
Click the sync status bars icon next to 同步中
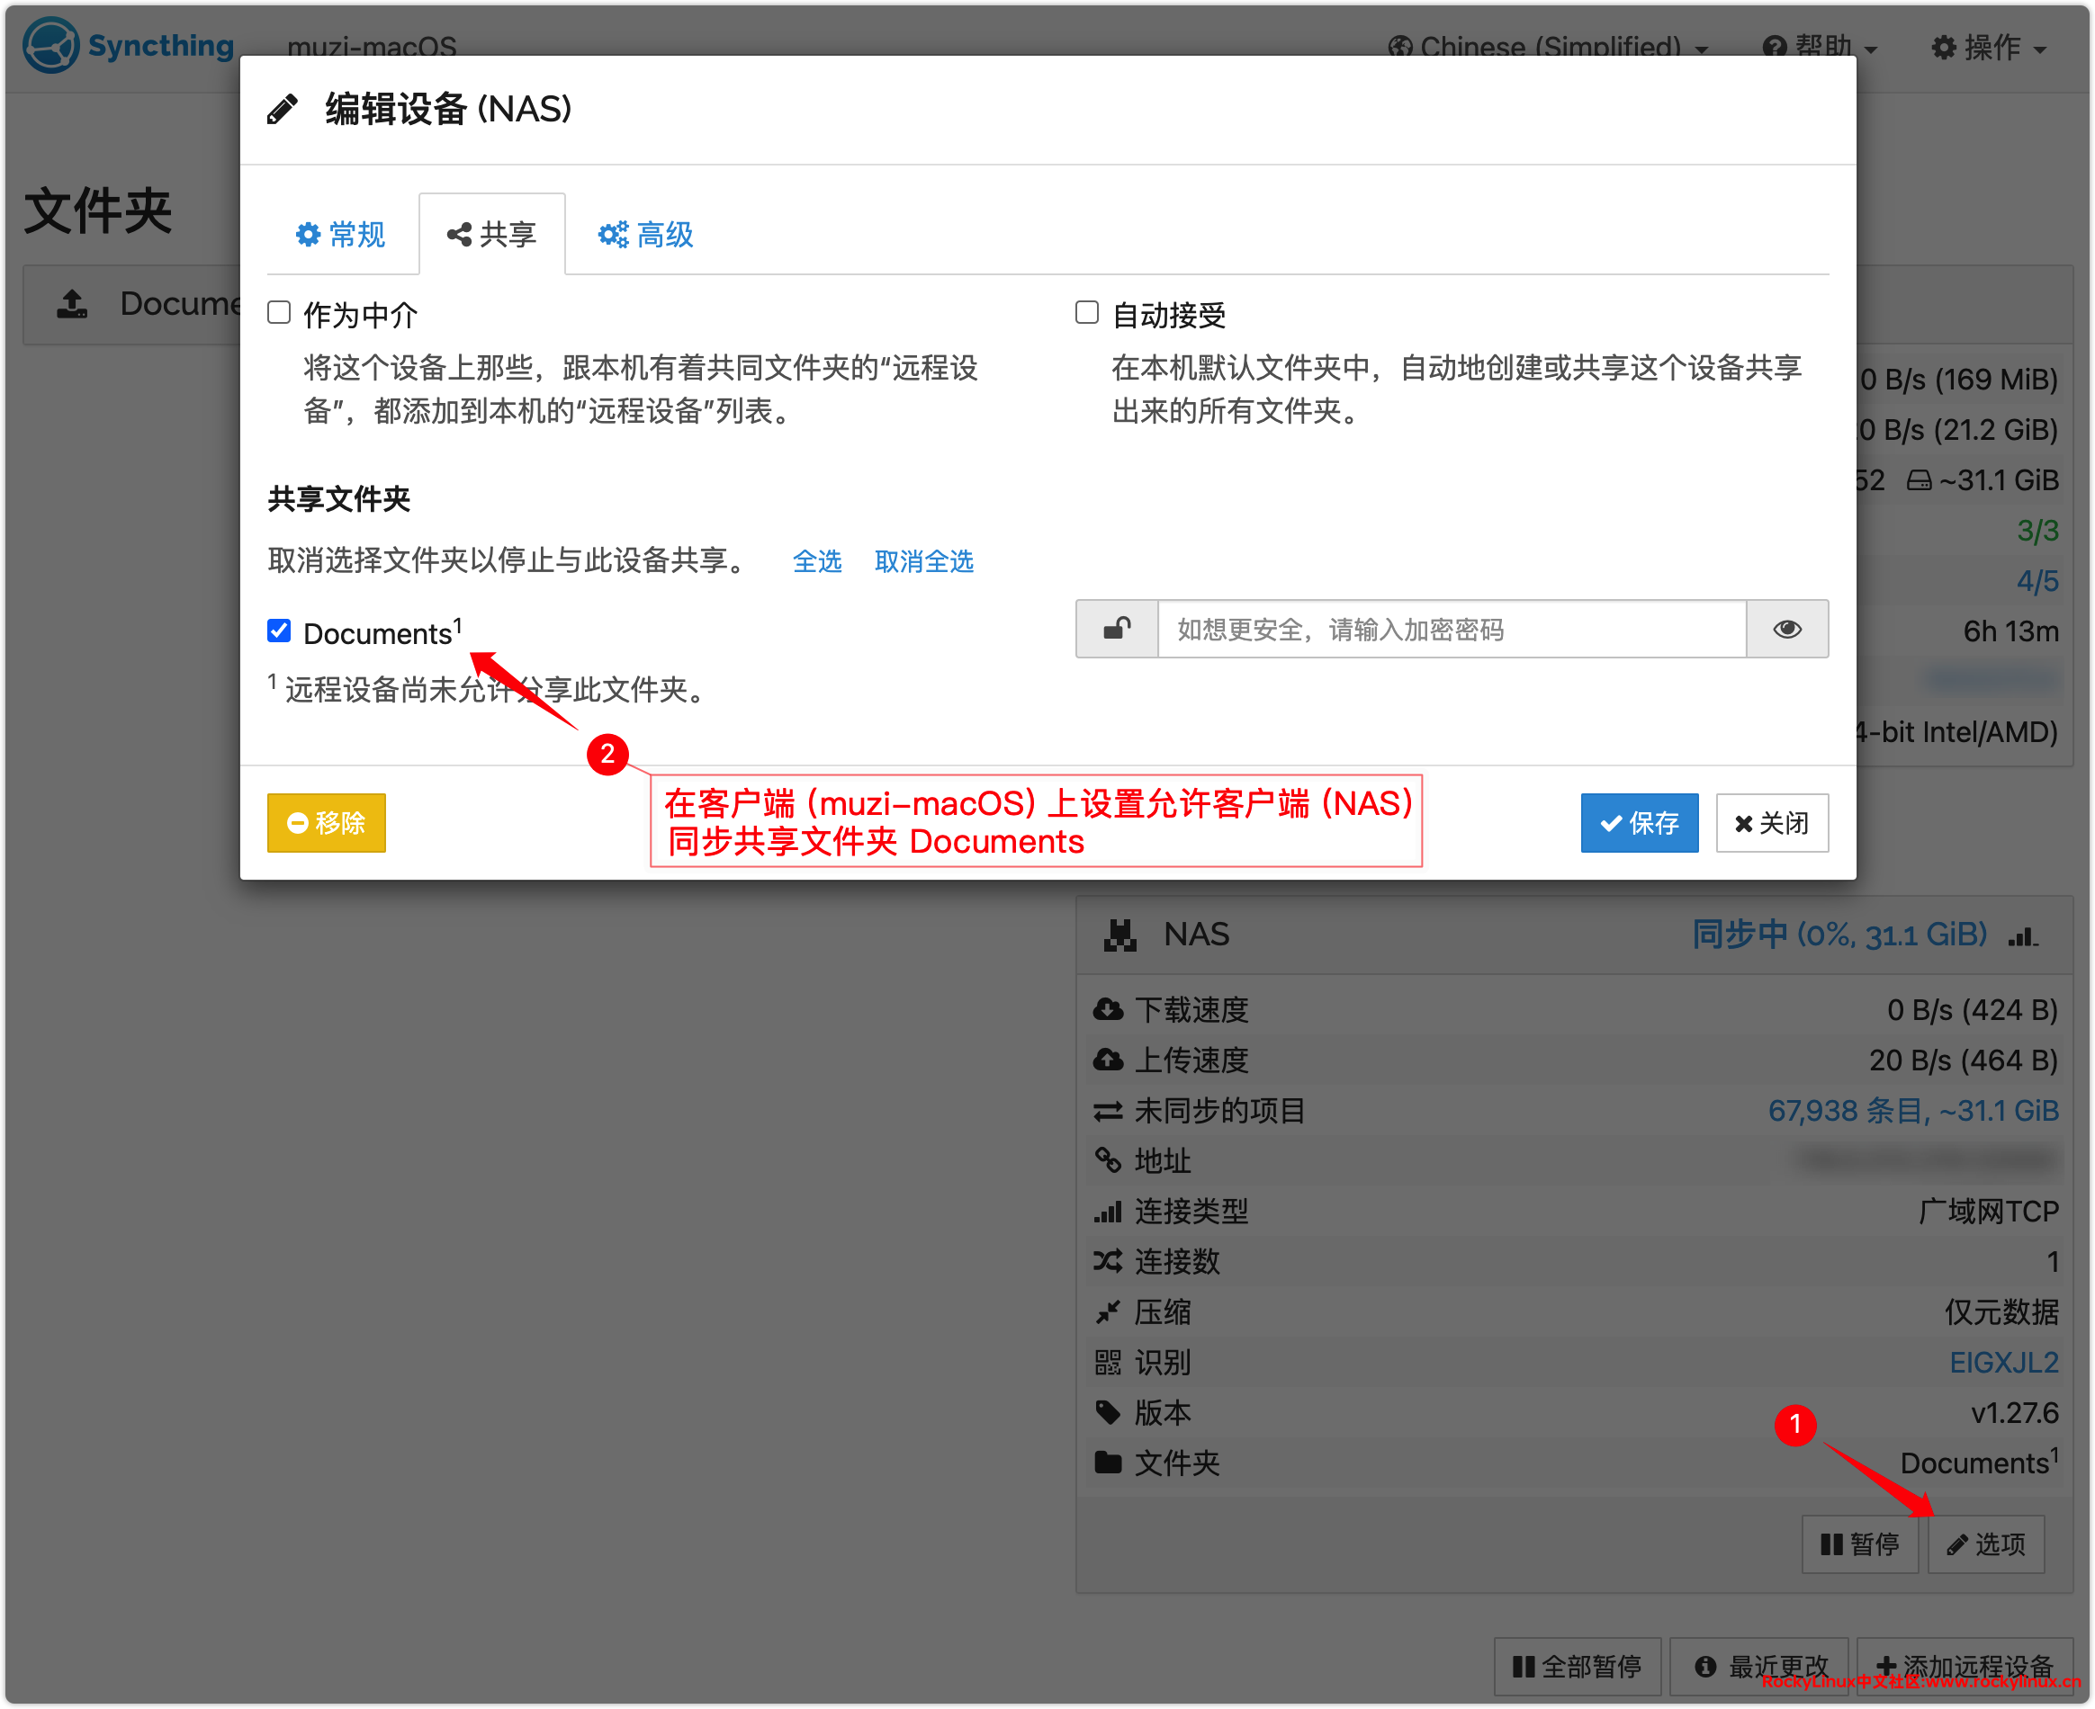pyautogui.click(x=2022, y=935)
